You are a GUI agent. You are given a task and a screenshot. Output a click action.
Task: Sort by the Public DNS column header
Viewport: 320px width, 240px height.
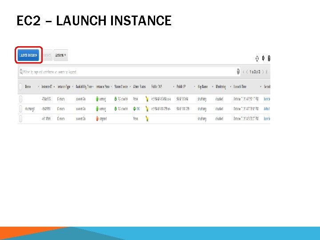pos(156,87)
